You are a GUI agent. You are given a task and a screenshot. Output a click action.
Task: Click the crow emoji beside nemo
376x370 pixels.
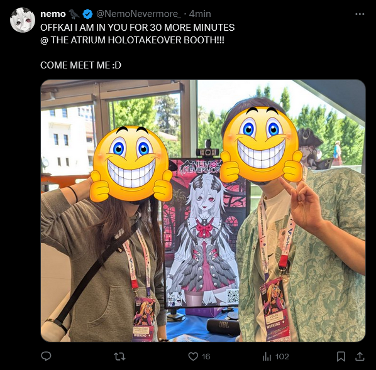click(74, 14)
